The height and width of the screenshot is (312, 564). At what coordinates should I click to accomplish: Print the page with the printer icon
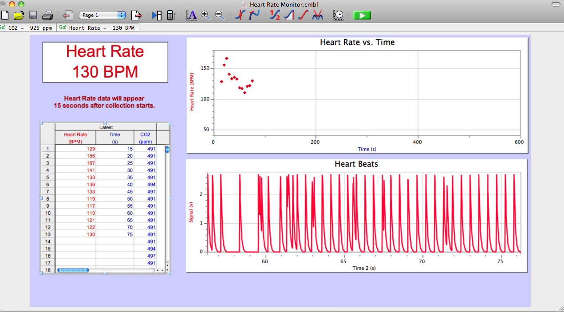pos(47,16)
